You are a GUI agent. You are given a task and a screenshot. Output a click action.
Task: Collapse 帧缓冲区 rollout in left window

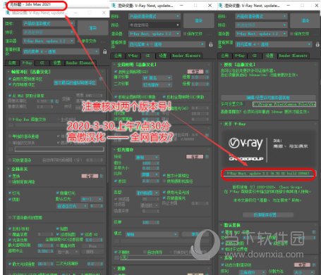point(8,72)
